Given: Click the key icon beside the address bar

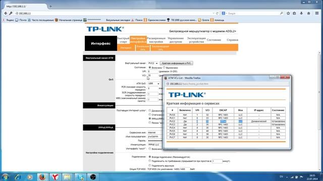Looking at the screenshot, I should tap(11, 14).
